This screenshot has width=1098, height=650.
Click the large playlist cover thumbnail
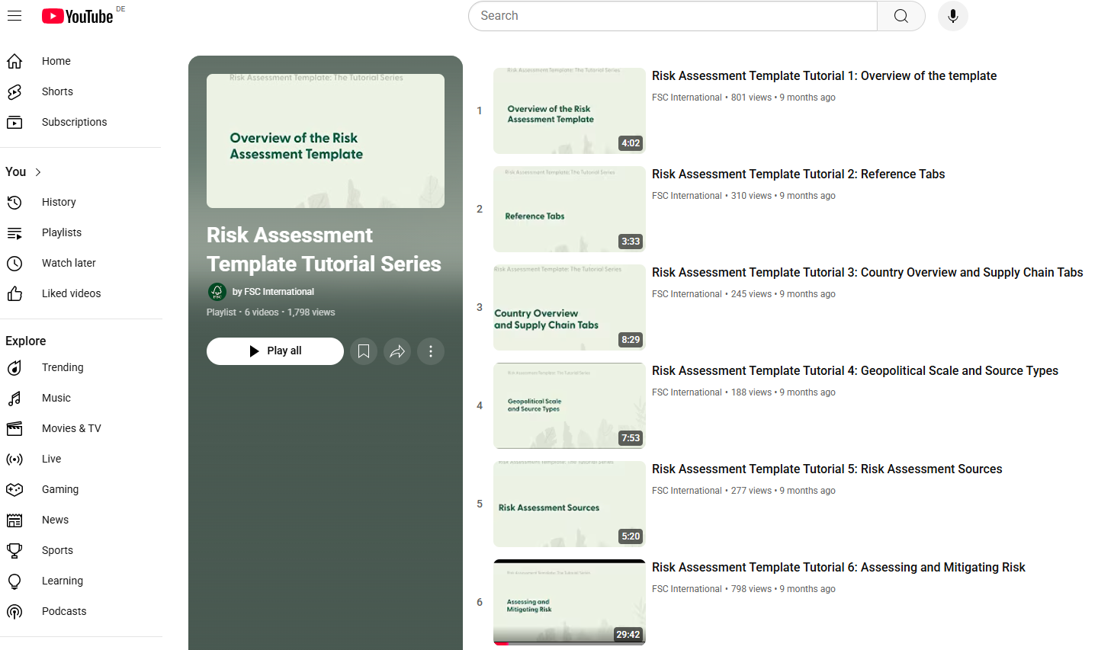pyautogui.click(x=326, y=141)
